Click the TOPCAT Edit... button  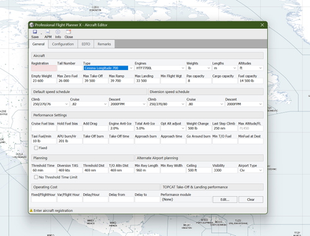225,199
